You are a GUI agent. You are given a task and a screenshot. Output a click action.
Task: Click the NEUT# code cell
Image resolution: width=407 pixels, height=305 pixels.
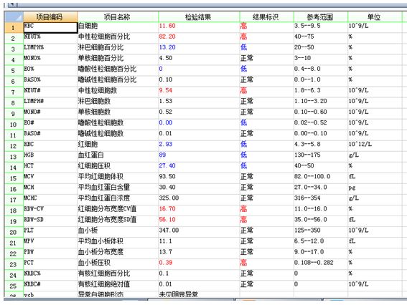point(50,92)
